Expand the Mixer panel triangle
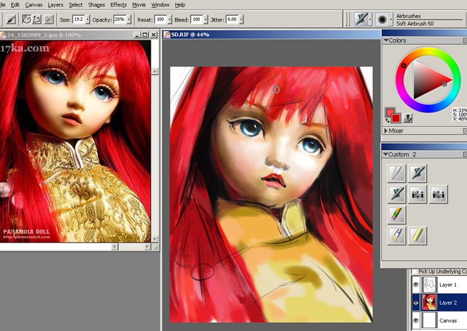The image size is (467, 331). tap(385, 131)
